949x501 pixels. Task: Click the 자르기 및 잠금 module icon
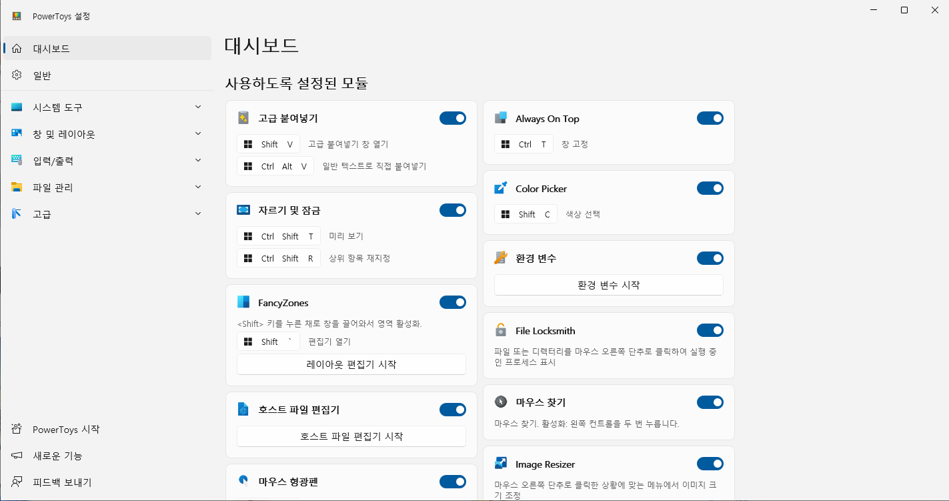(243, 210)
